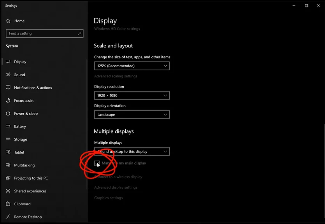Screen dimensions: 325x224
Task: Click Connect to a wireless display
Action: 118,177
